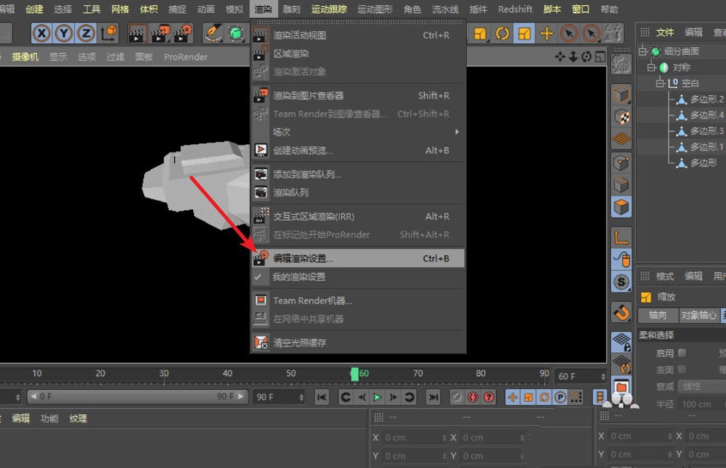Click ProRender in the viewport menu bar

(x=186, y=56)
